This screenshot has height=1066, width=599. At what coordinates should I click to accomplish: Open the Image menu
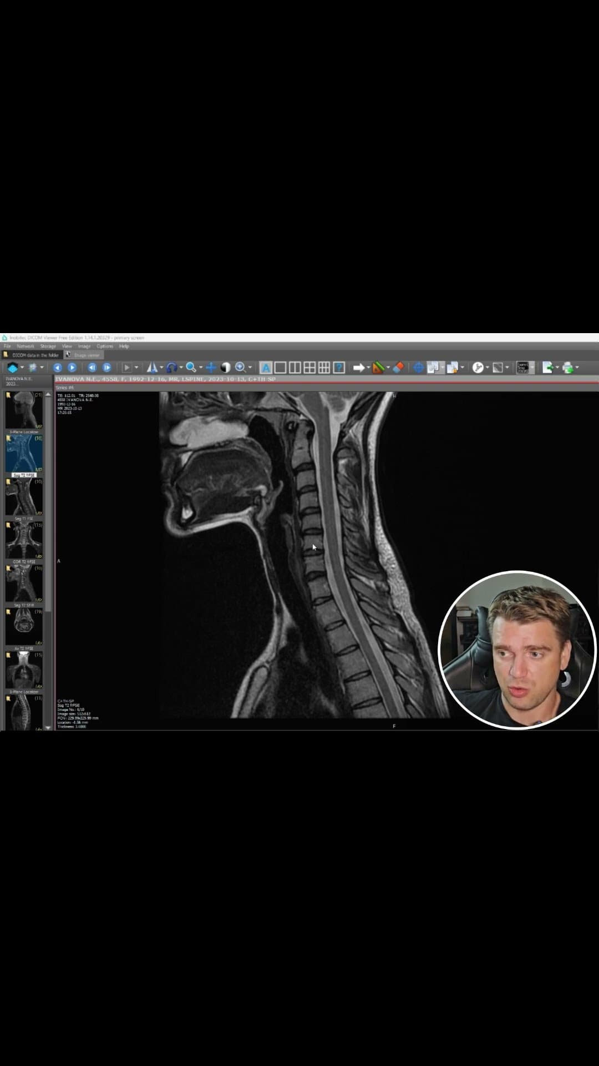click(x=84, y=346)
